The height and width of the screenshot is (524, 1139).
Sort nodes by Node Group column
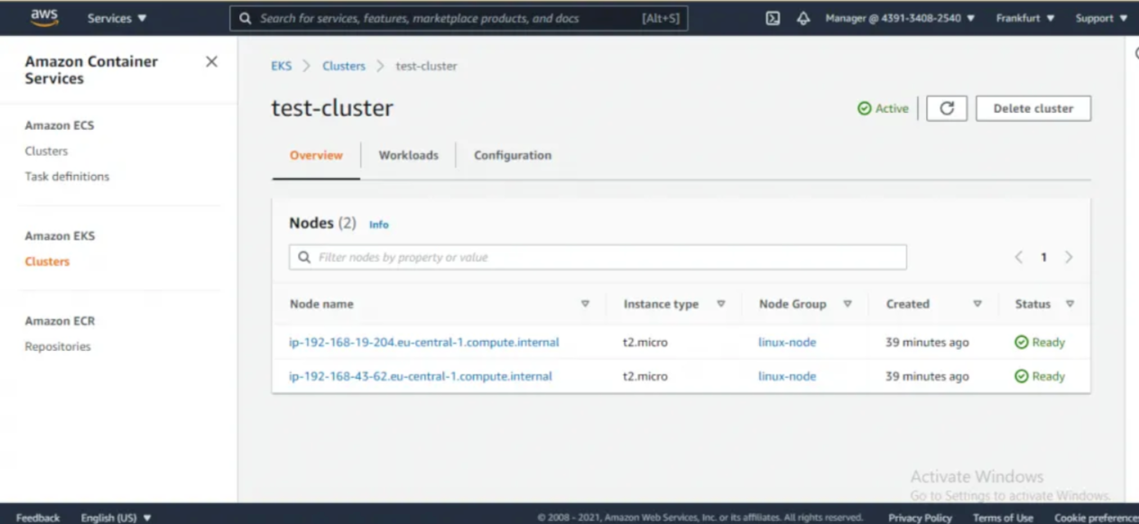847,304
